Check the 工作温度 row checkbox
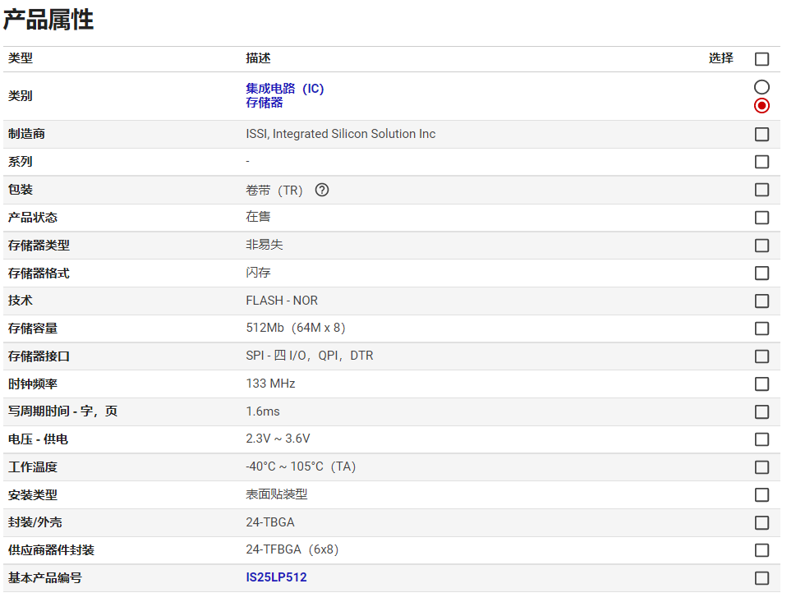 pos(761,467)
